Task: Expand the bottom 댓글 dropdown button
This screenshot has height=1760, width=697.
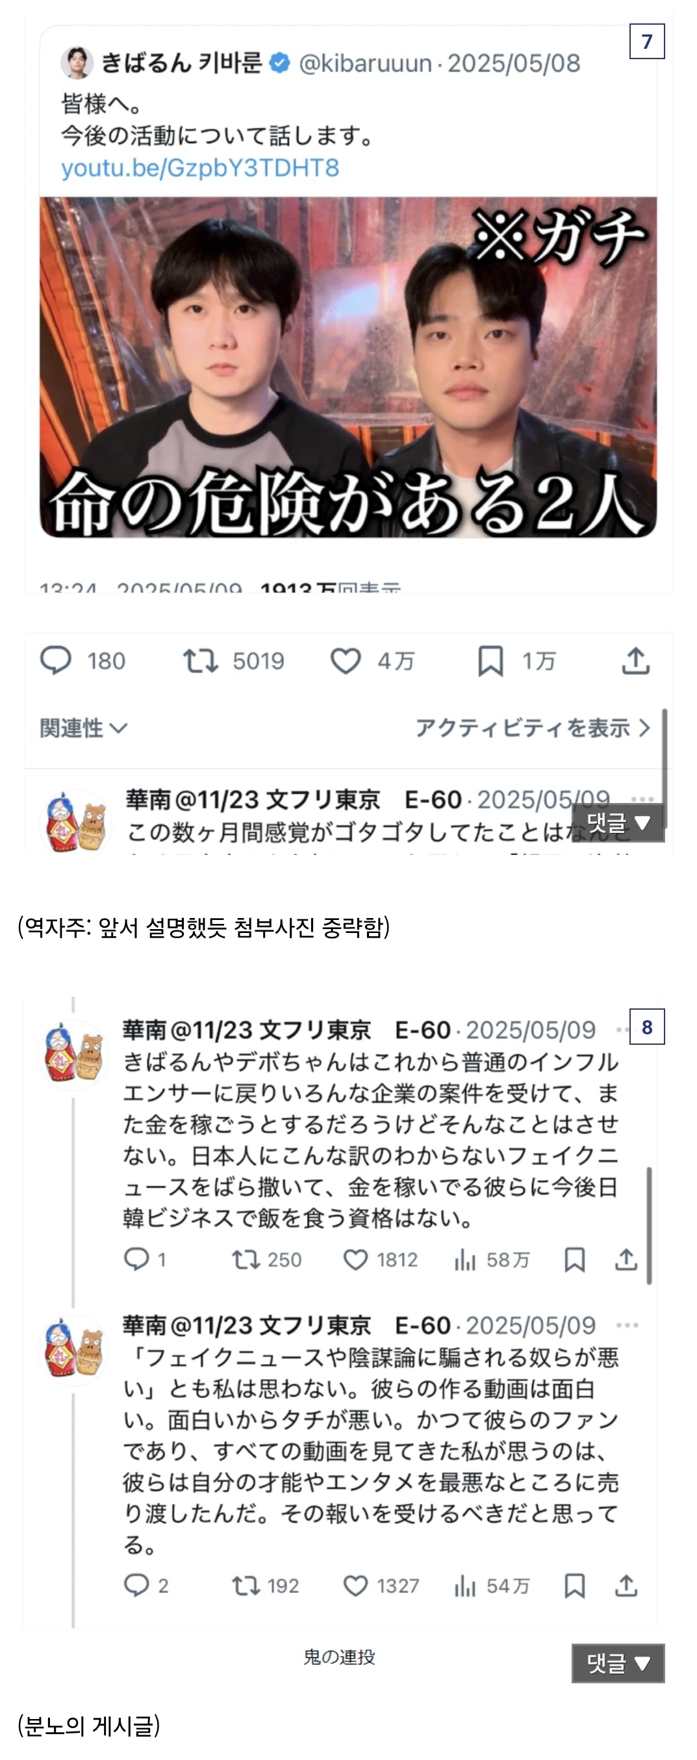Action: [618, 1663]
